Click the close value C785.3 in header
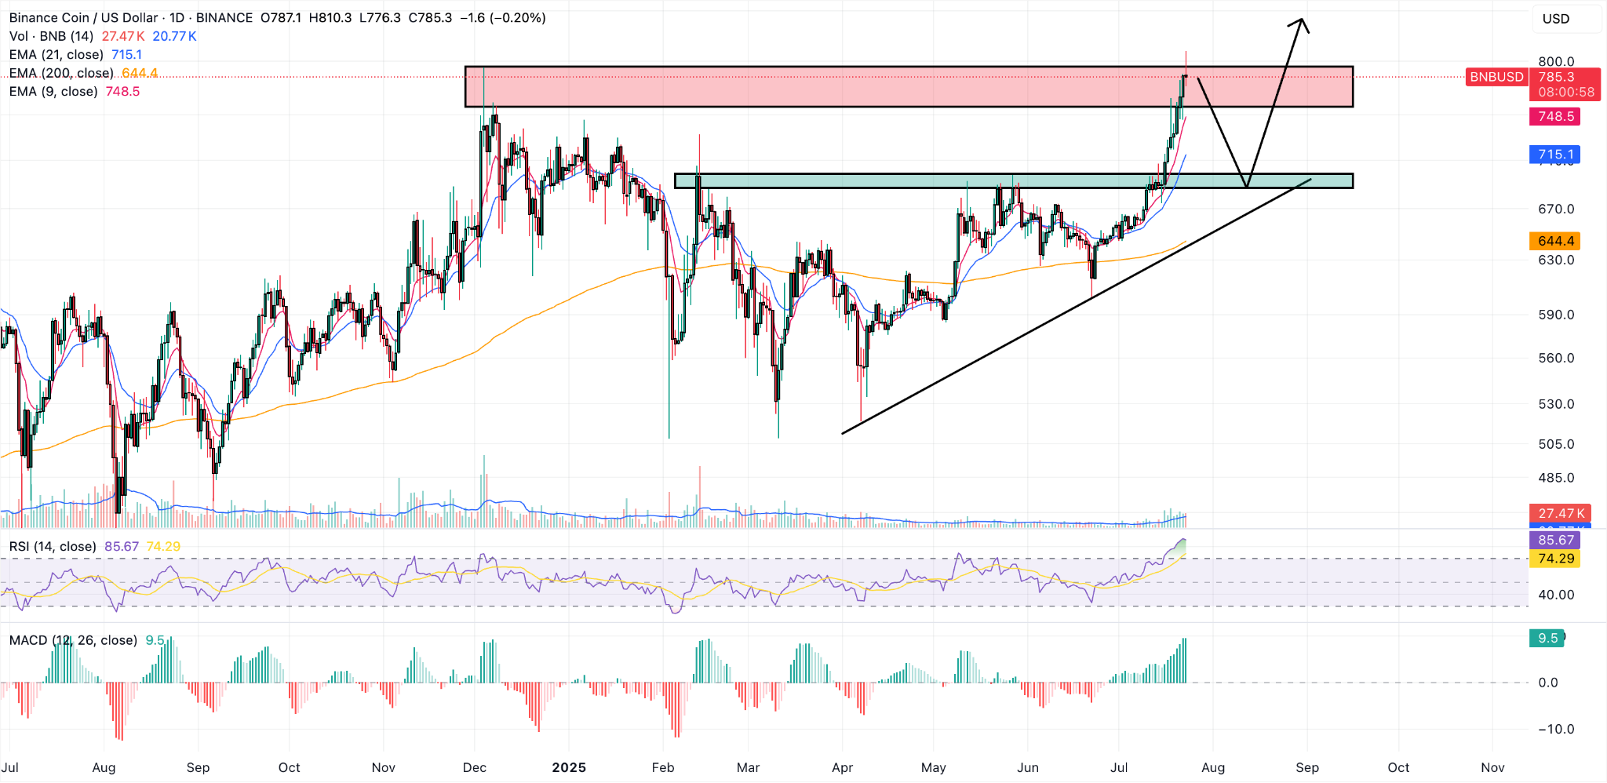 point(430,17)
